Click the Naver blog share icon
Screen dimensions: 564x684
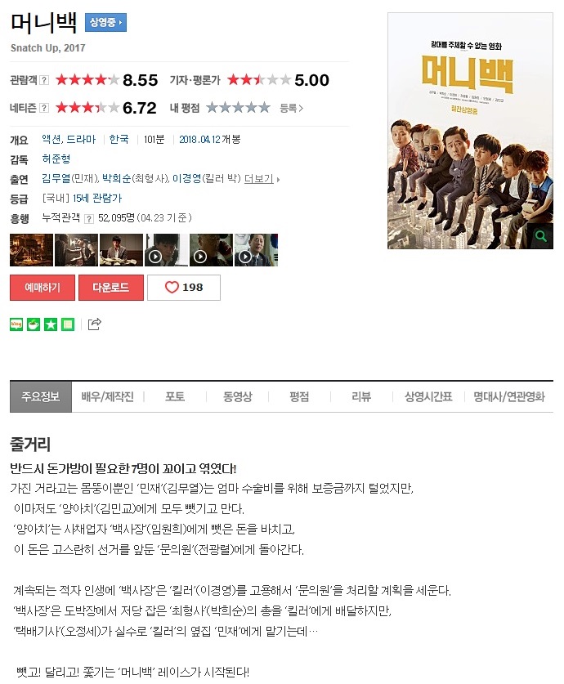16,324
